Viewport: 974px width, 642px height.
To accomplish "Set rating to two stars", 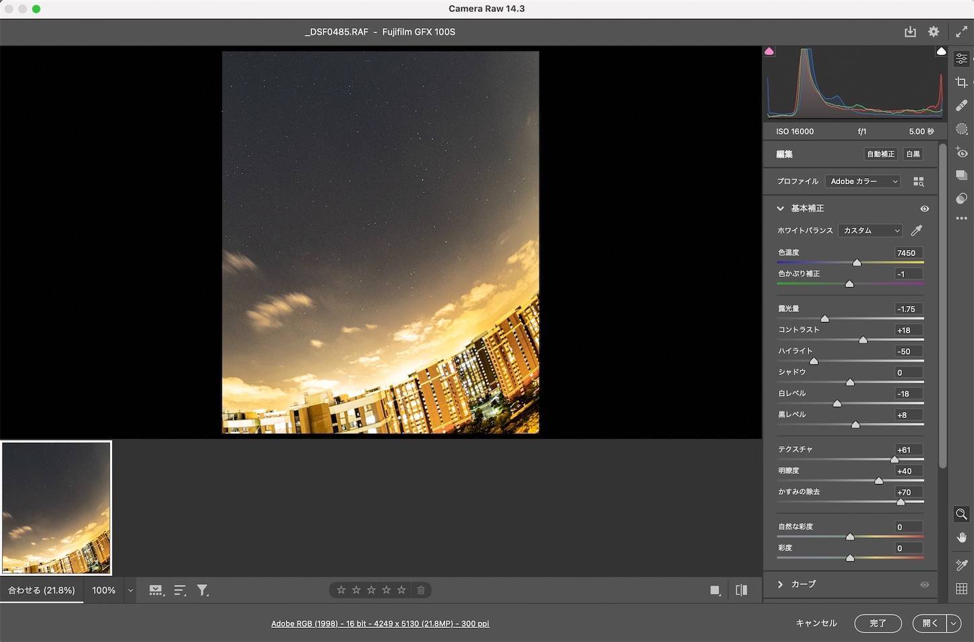I will coord(357,590).
